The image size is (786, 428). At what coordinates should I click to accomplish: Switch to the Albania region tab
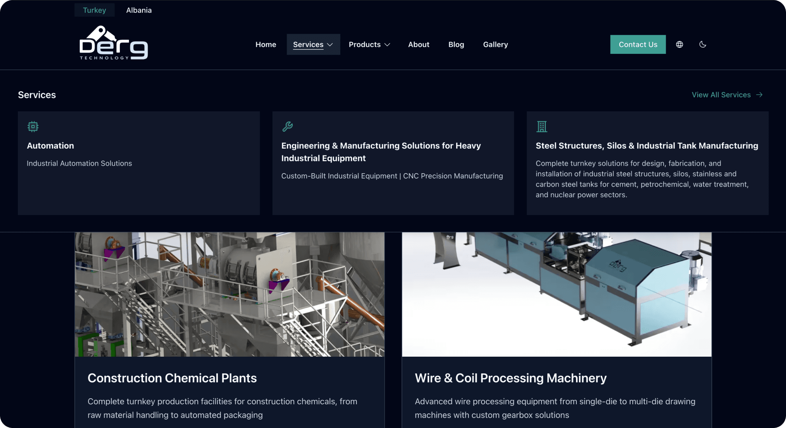pos(139,10)
